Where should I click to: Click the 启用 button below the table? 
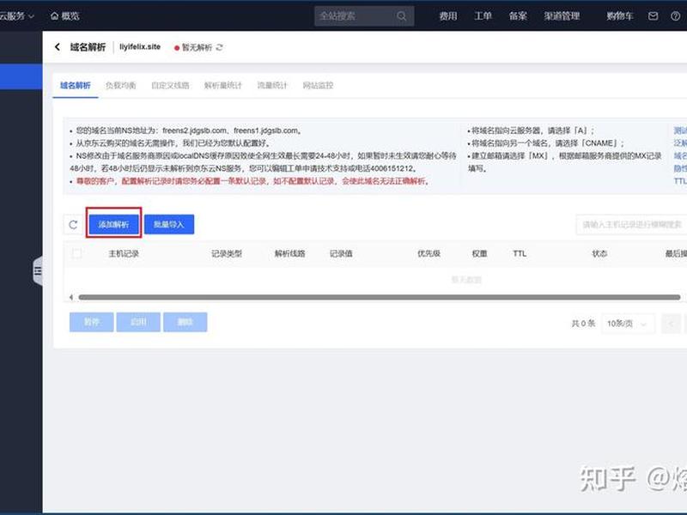point(138,322)
